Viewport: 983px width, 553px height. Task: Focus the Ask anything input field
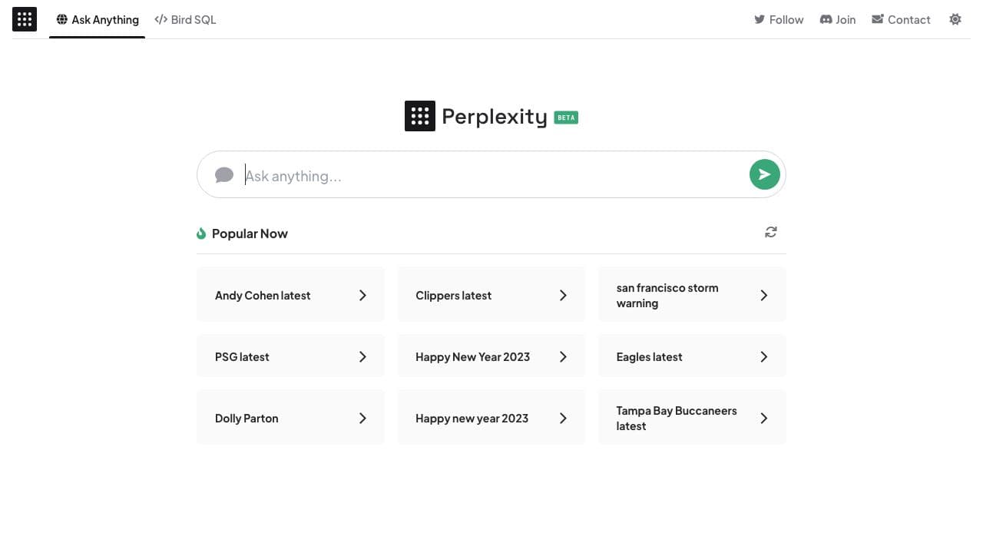pyautogui.click(x=491, y=176)
